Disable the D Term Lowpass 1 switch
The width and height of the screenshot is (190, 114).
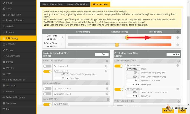(119, 66)
